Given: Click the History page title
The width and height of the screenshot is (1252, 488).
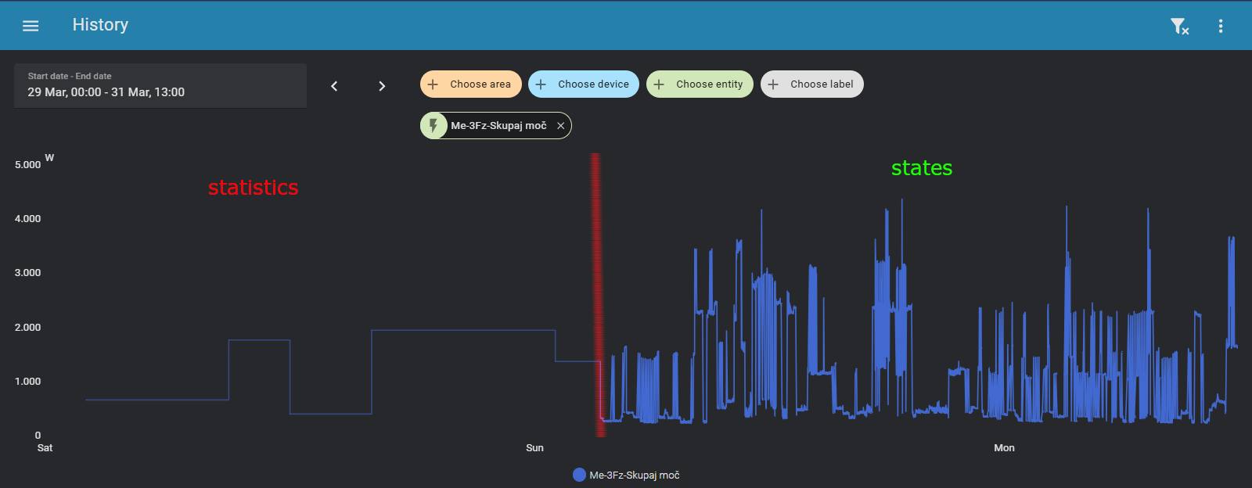Looking at the screenshot, I should click(x=100, y=25).
